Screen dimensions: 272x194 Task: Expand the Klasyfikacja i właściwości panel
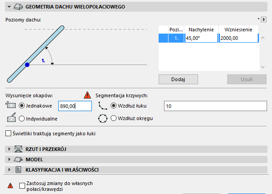click(x=9, y=170)
